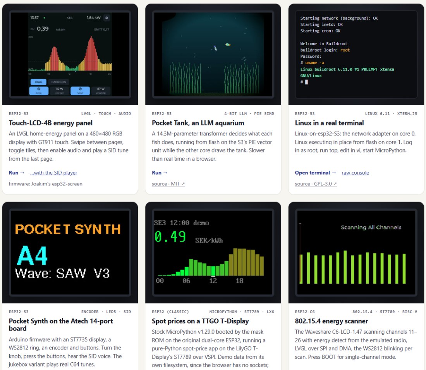426x370 pixels.
Task: Click the "Pocket Synth on the Atech 14-port board" title
Action: 60,325
